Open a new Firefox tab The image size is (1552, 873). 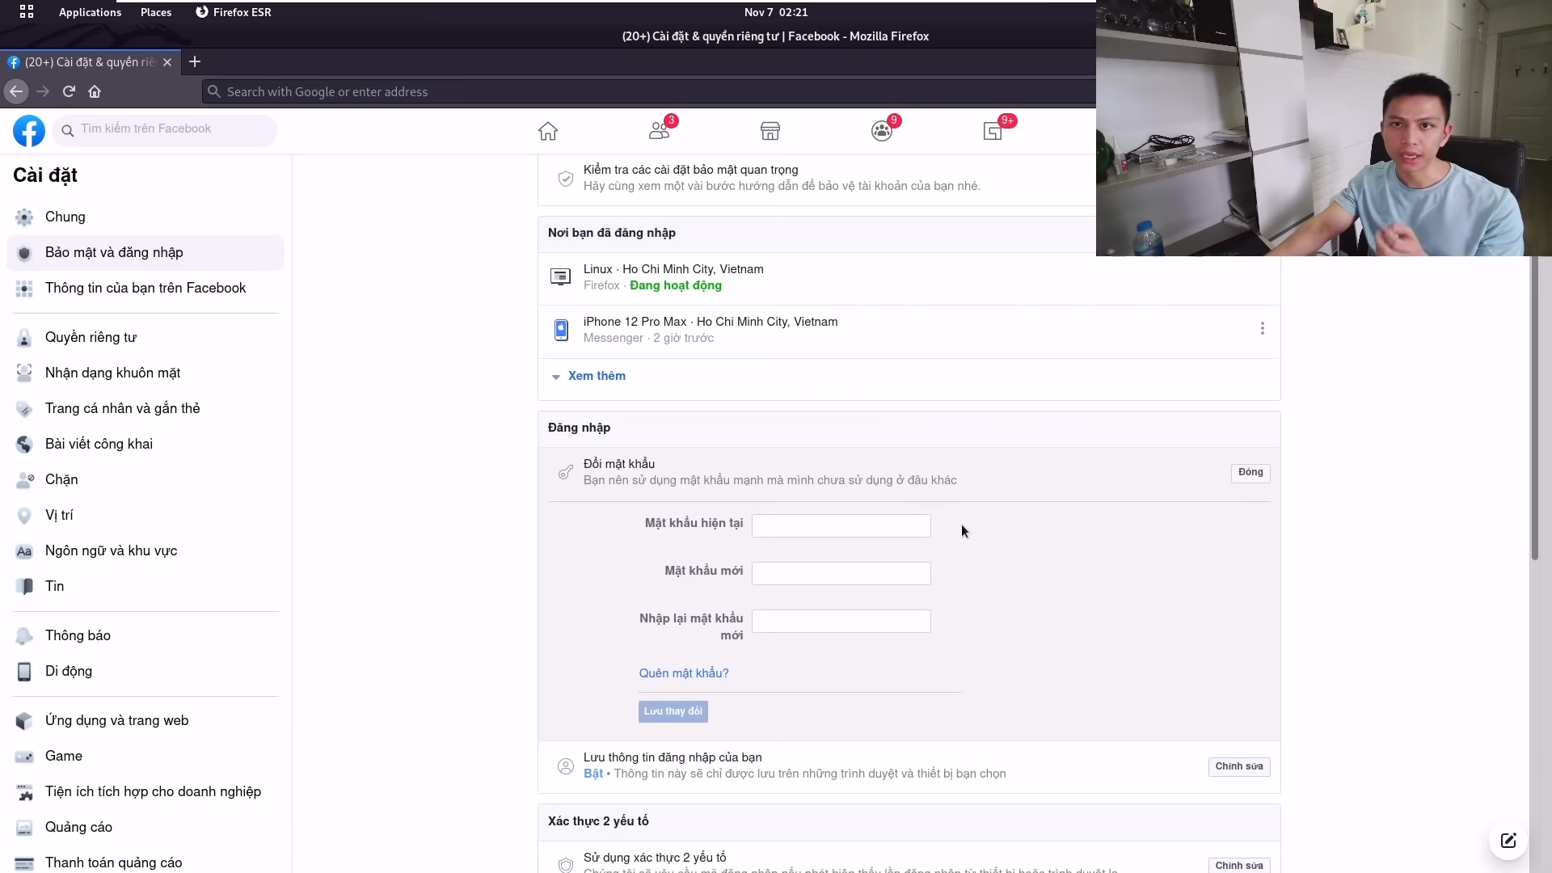(195, 61)
